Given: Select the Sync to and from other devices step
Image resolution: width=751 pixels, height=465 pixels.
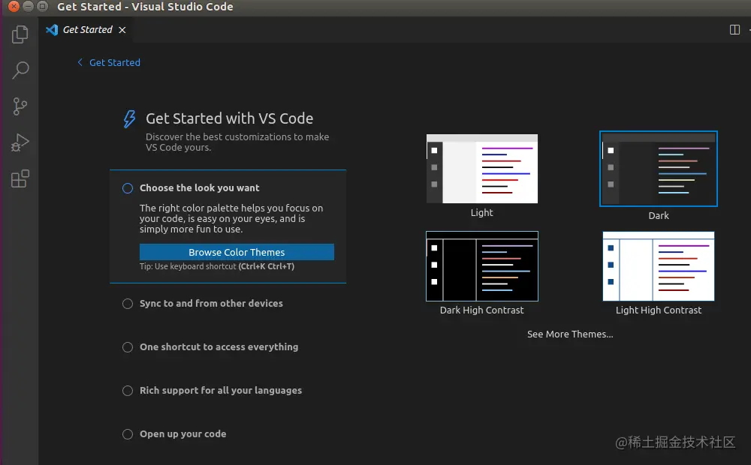Looking at the screenshot, I should pos(211,303).
